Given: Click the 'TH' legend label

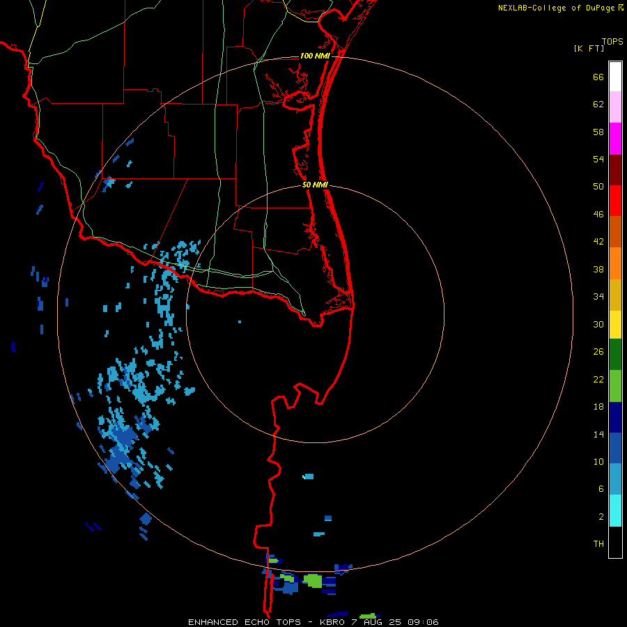Looking at the screenshot, I should (598, 544).
